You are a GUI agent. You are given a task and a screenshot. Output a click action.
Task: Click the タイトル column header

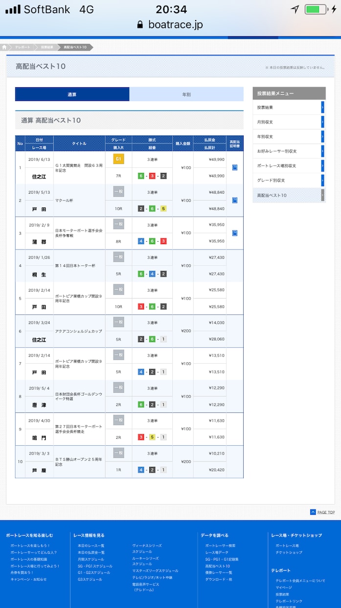(79, 144)
